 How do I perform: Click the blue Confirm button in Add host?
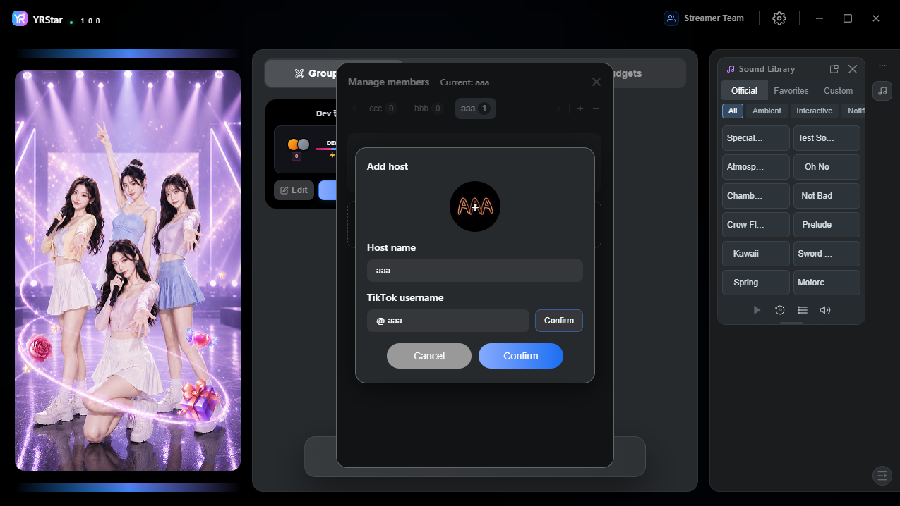(x=521, y=356)
